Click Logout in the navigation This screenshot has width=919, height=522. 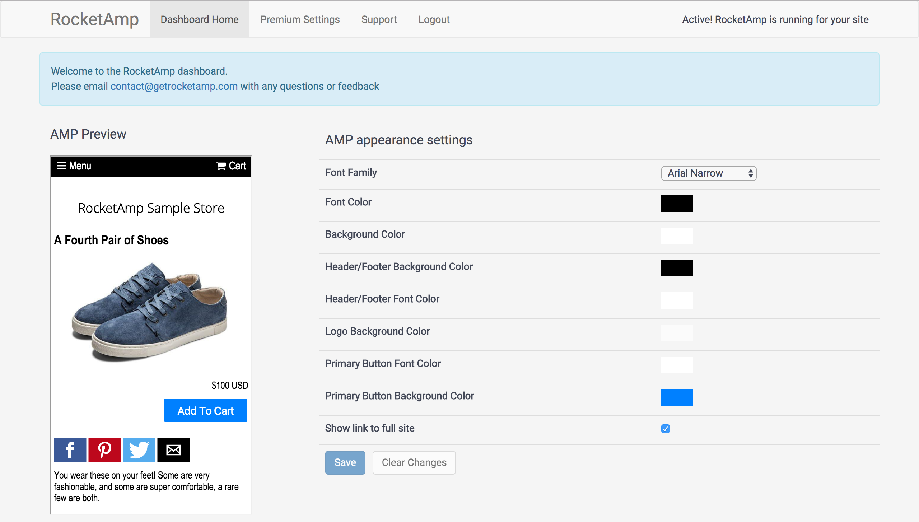434,19
